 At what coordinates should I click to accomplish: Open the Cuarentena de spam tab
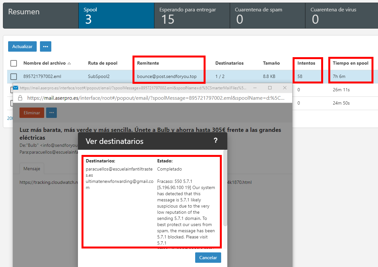click(x=267, y=16)
